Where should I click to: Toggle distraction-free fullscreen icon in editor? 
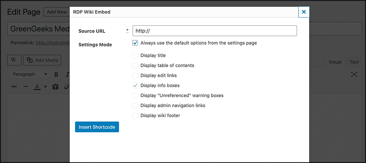[354, 74]
